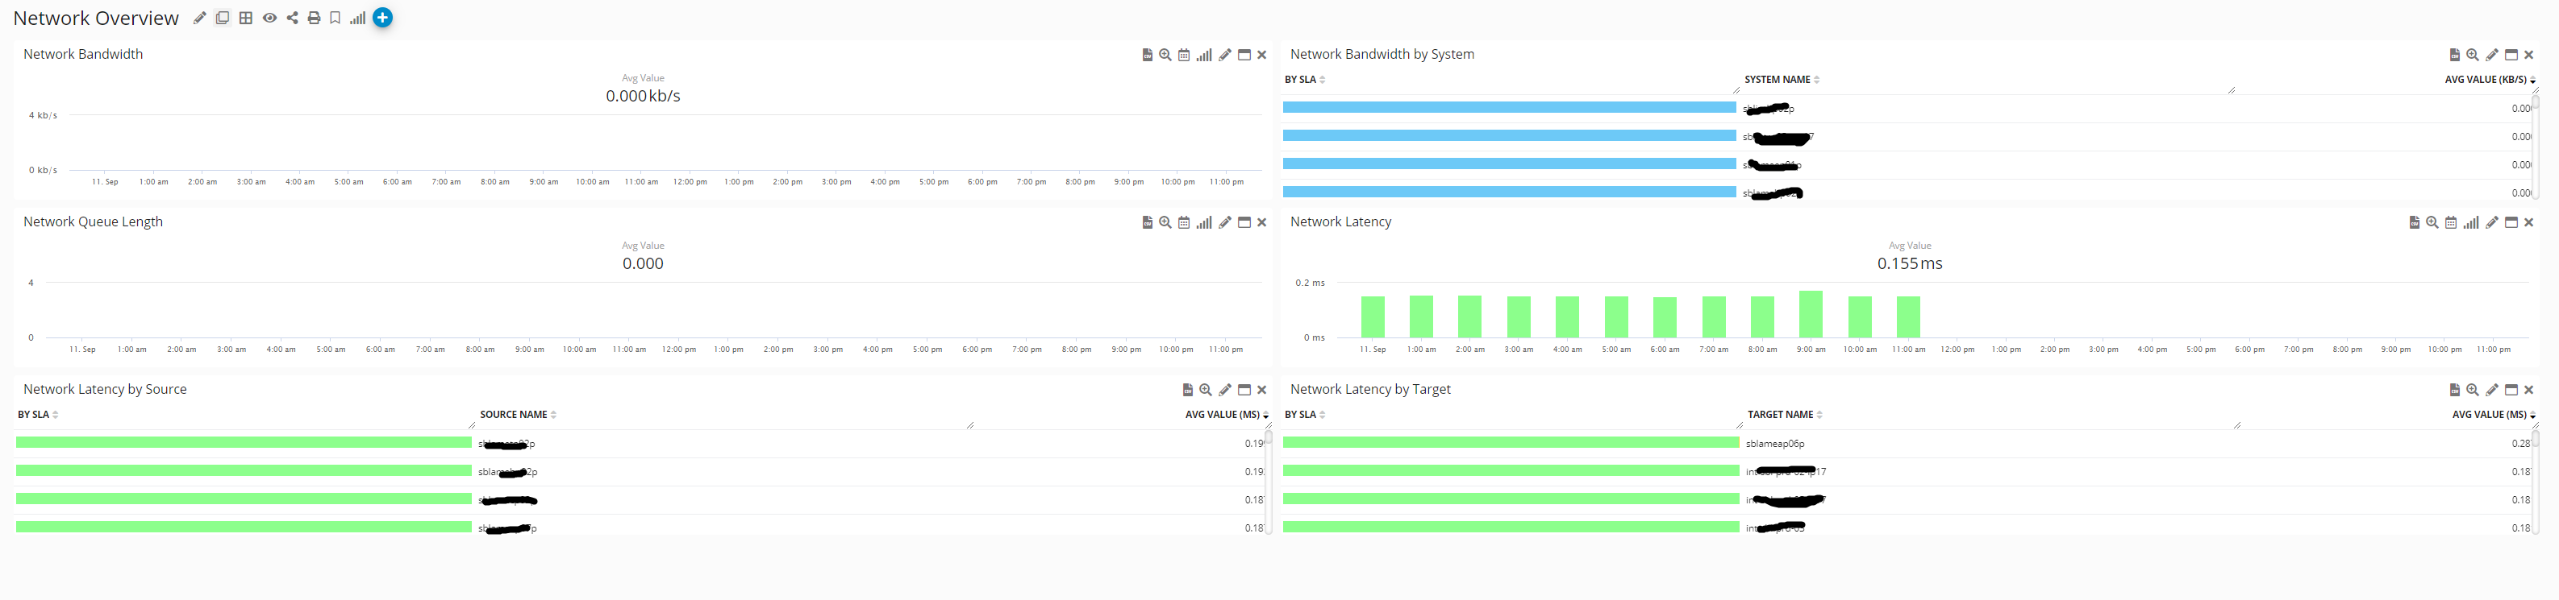The height and width of the screenshot is (600, 2559).
Task: Open the dashboard grid layout icon
Action: click(x=245, y=18)
